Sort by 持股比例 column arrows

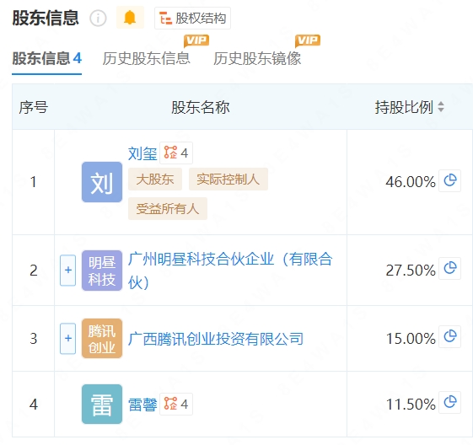coord(441,107)
